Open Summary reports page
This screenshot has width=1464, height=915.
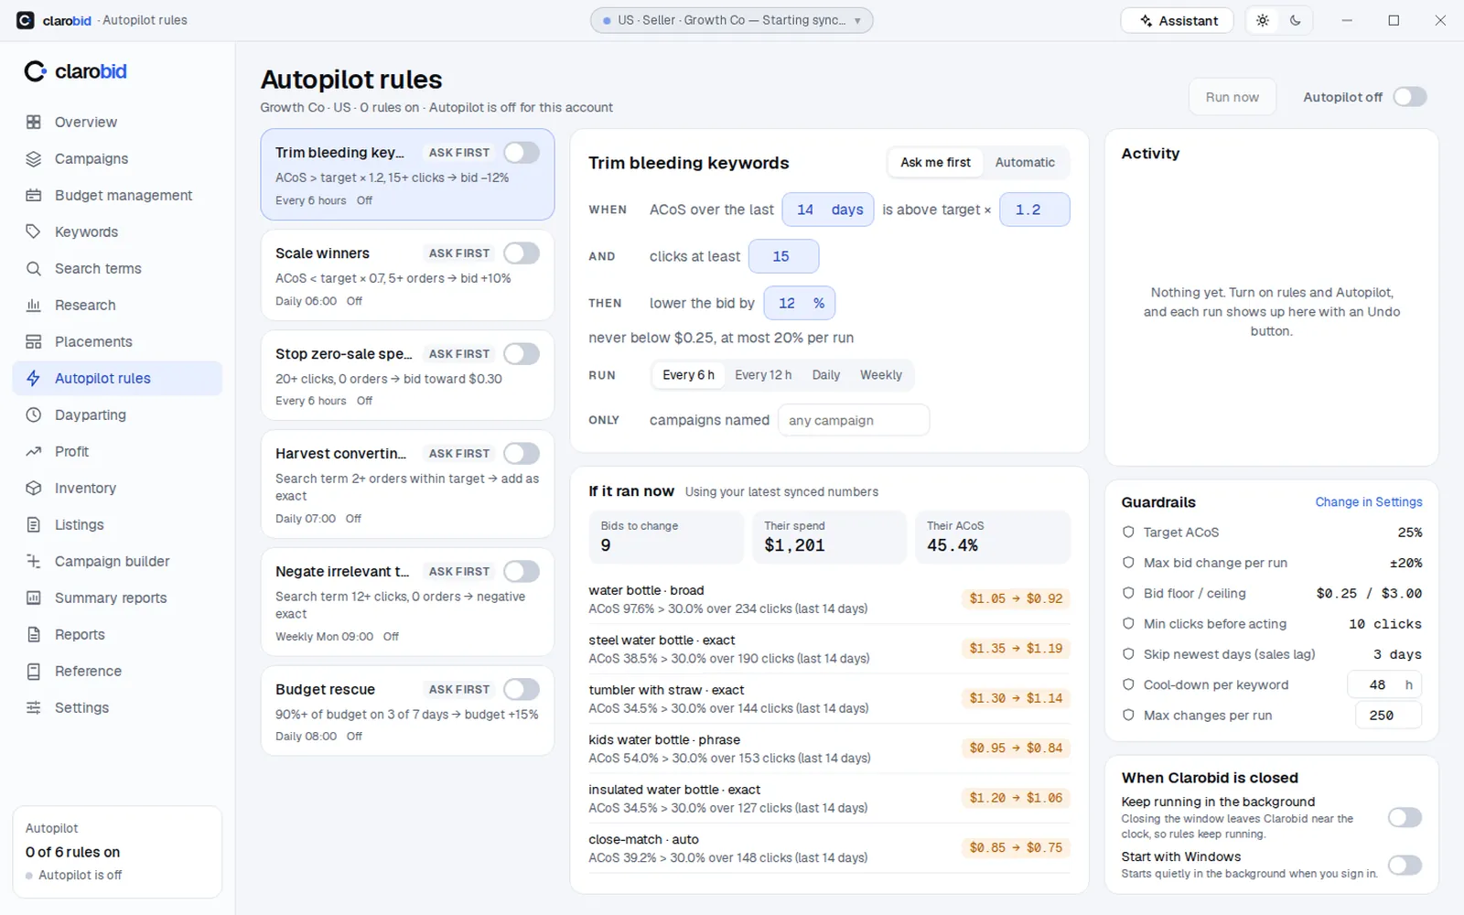[x=117, y=597]
